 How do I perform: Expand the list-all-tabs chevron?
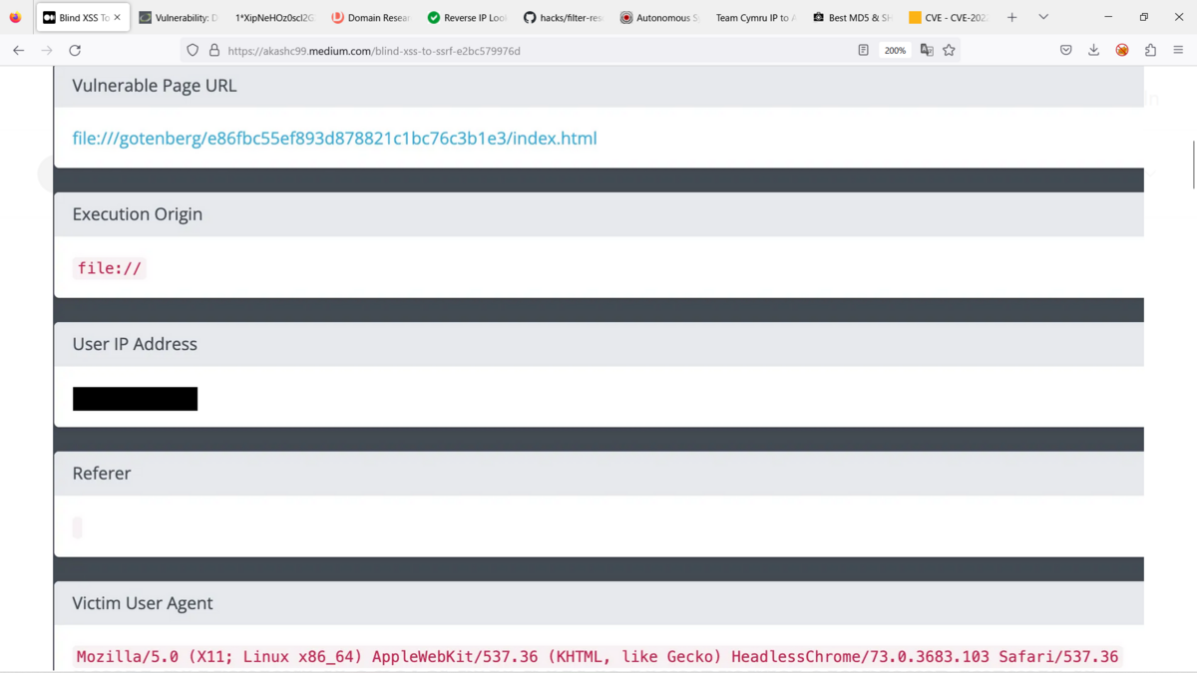1043,17
